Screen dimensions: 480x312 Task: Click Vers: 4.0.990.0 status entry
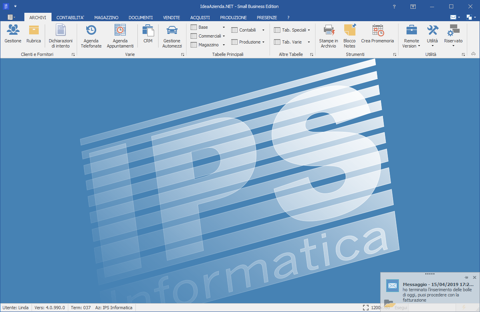pyautogui.click(x=50, y=308)
